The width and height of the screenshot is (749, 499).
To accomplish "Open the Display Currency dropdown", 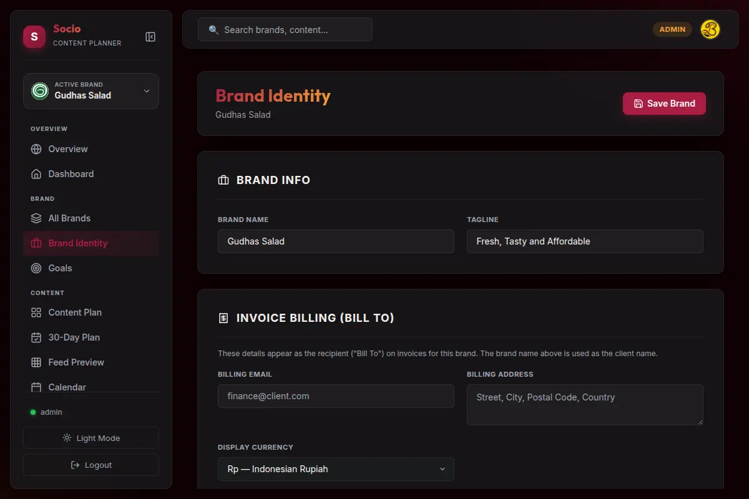I will (x=336, y=469).
